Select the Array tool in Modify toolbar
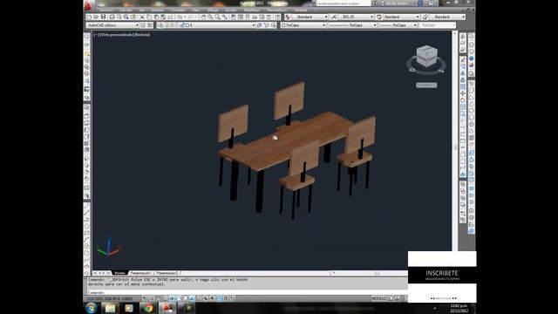Image resolution: width=558 pixels, height=314 pixels. click(463, 86)
